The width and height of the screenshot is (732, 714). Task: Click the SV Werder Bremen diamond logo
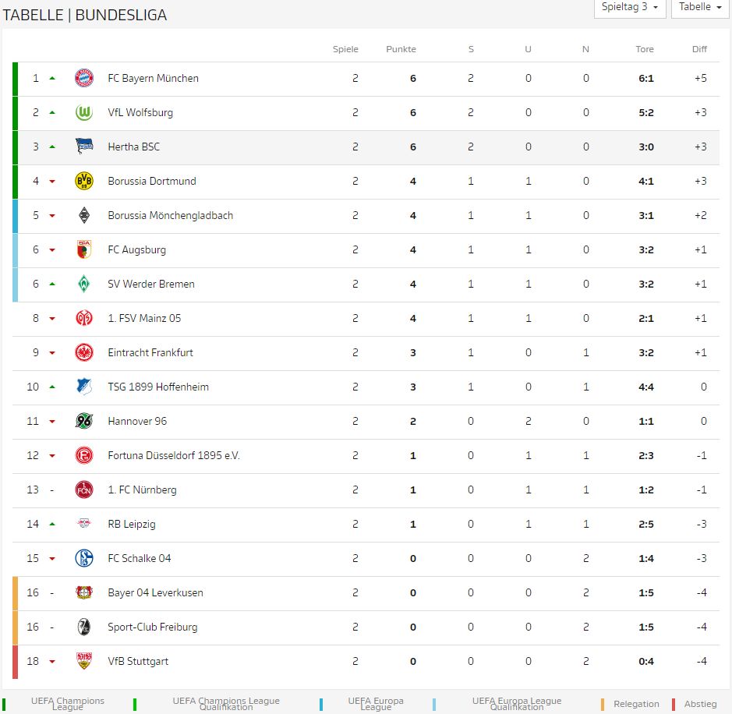[84, 284]
